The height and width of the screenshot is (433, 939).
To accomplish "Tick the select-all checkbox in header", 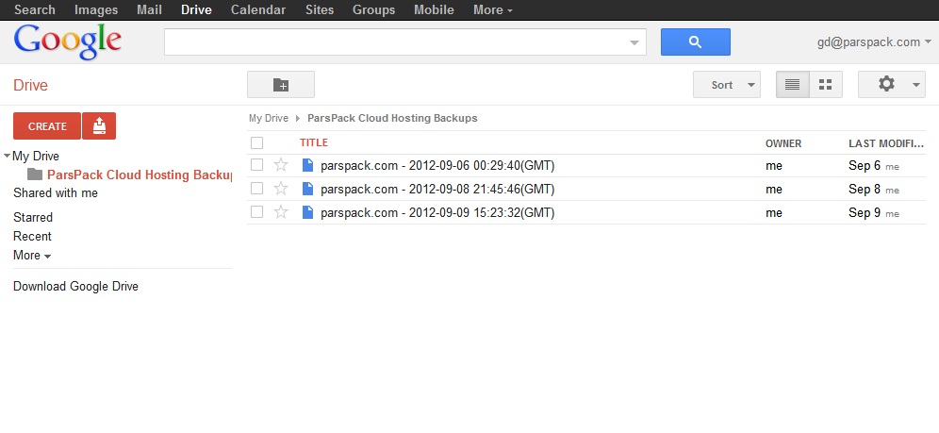I will click(257, 142).
